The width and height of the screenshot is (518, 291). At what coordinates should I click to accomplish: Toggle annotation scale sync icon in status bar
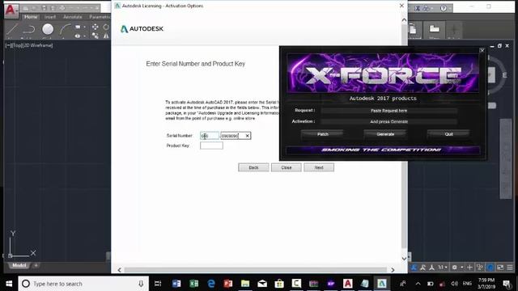[431, 268]
